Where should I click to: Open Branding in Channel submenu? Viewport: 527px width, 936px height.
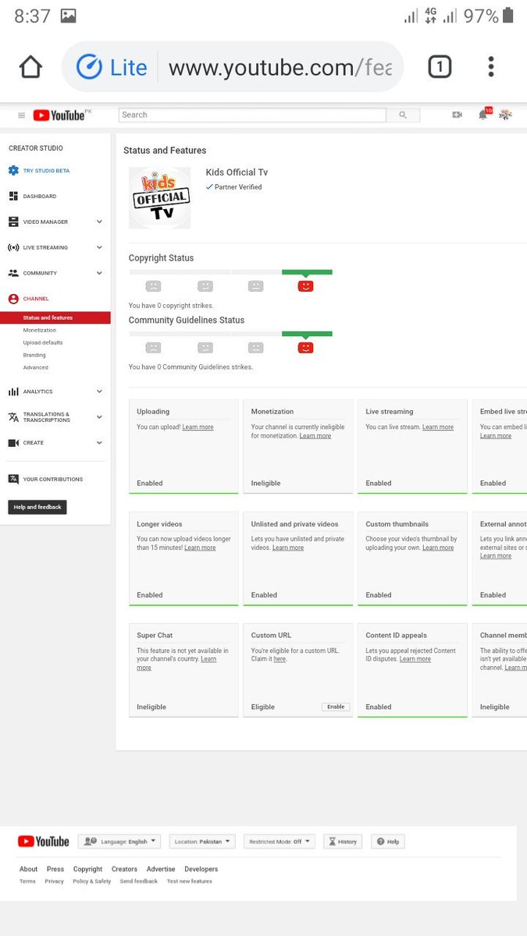pyautogui.click(x=34, y=355)
